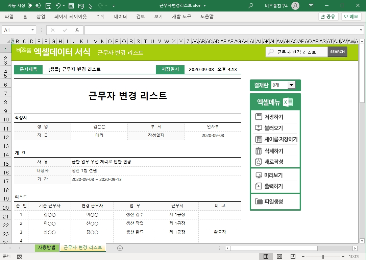The height and width of the screenshot is (260, 366).
Task: Switch to the 사용방법 sheet tab
Action: pos(47,247)
